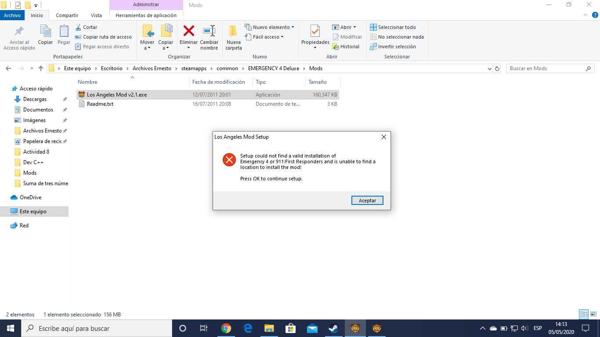Open the Nuevo elemento dropdown
This screenshot has height=337, width=600.
269,27
